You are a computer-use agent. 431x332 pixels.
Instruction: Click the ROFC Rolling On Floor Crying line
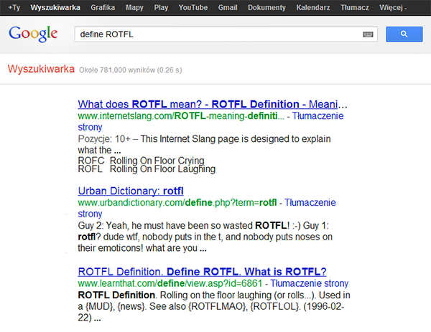(141, 160)
